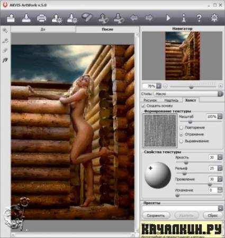This screenshot has width=225, height=238.
Task: Select the eraser tool in left sidebar
Action: [5, 51]
